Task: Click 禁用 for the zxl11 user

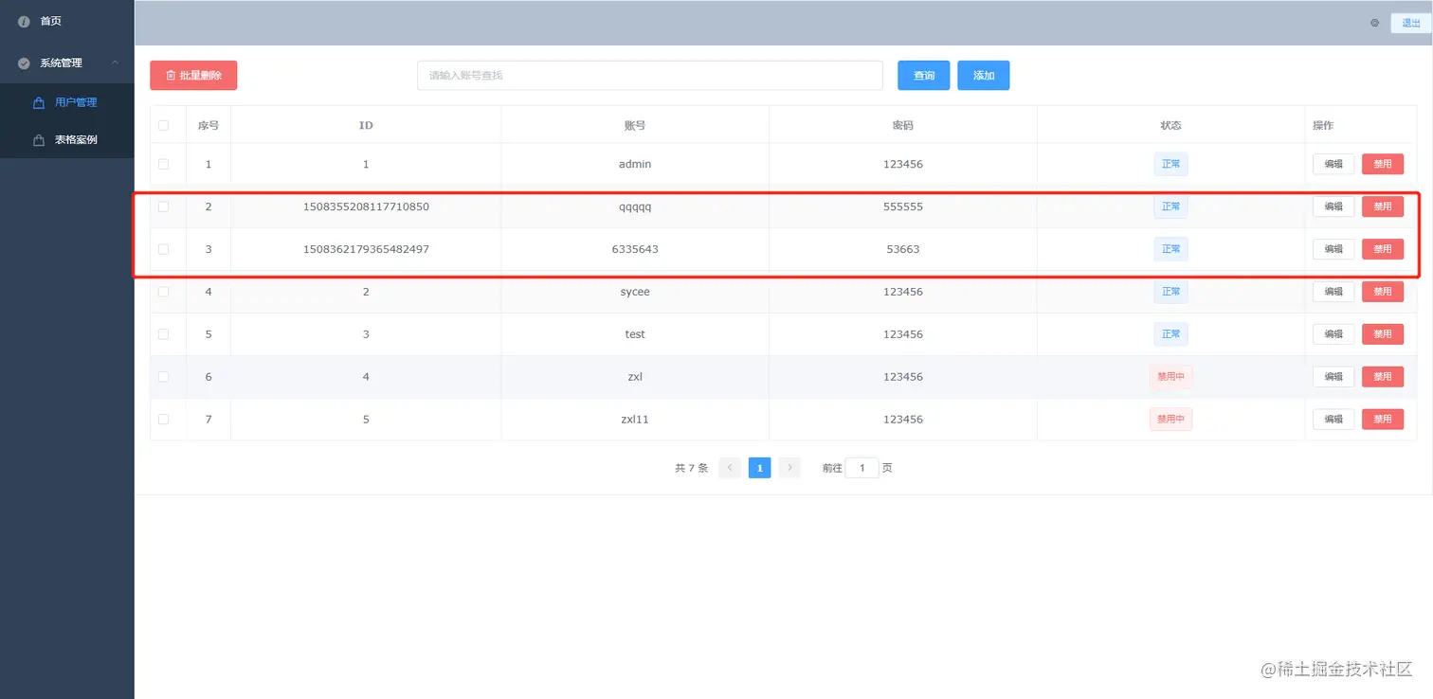Action: click(1383, 419)
